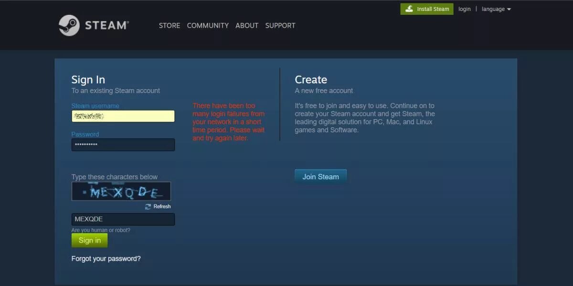
Task: Click the 'Are you human or robot?' text
Action: pyautogui.click(x=101, y=230)
